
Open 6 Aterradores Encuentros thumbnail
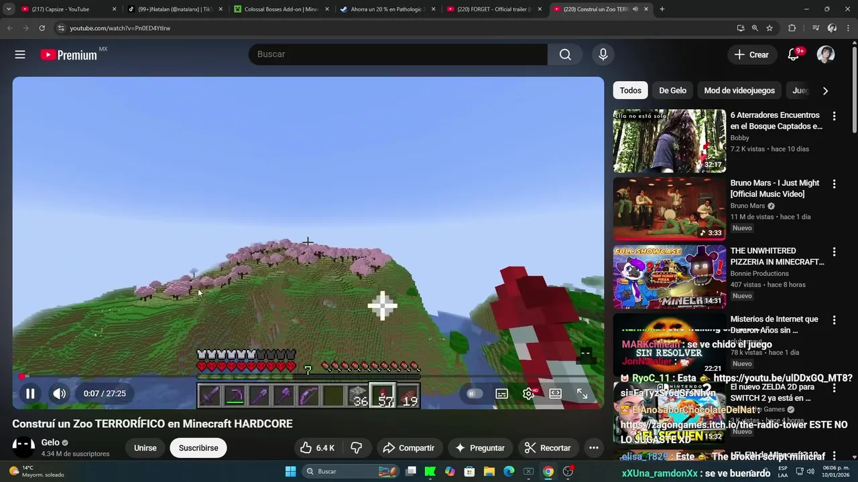tap(670, 141)
